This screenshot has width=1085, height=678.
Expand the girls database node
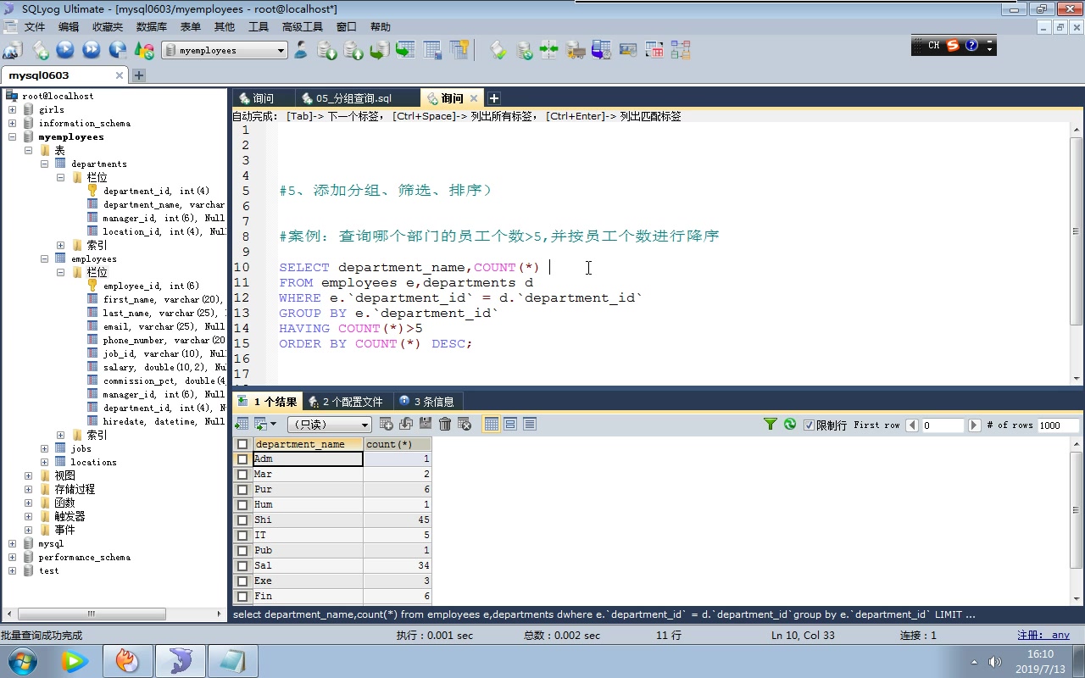pyautogui.click(x=12, y=109)
